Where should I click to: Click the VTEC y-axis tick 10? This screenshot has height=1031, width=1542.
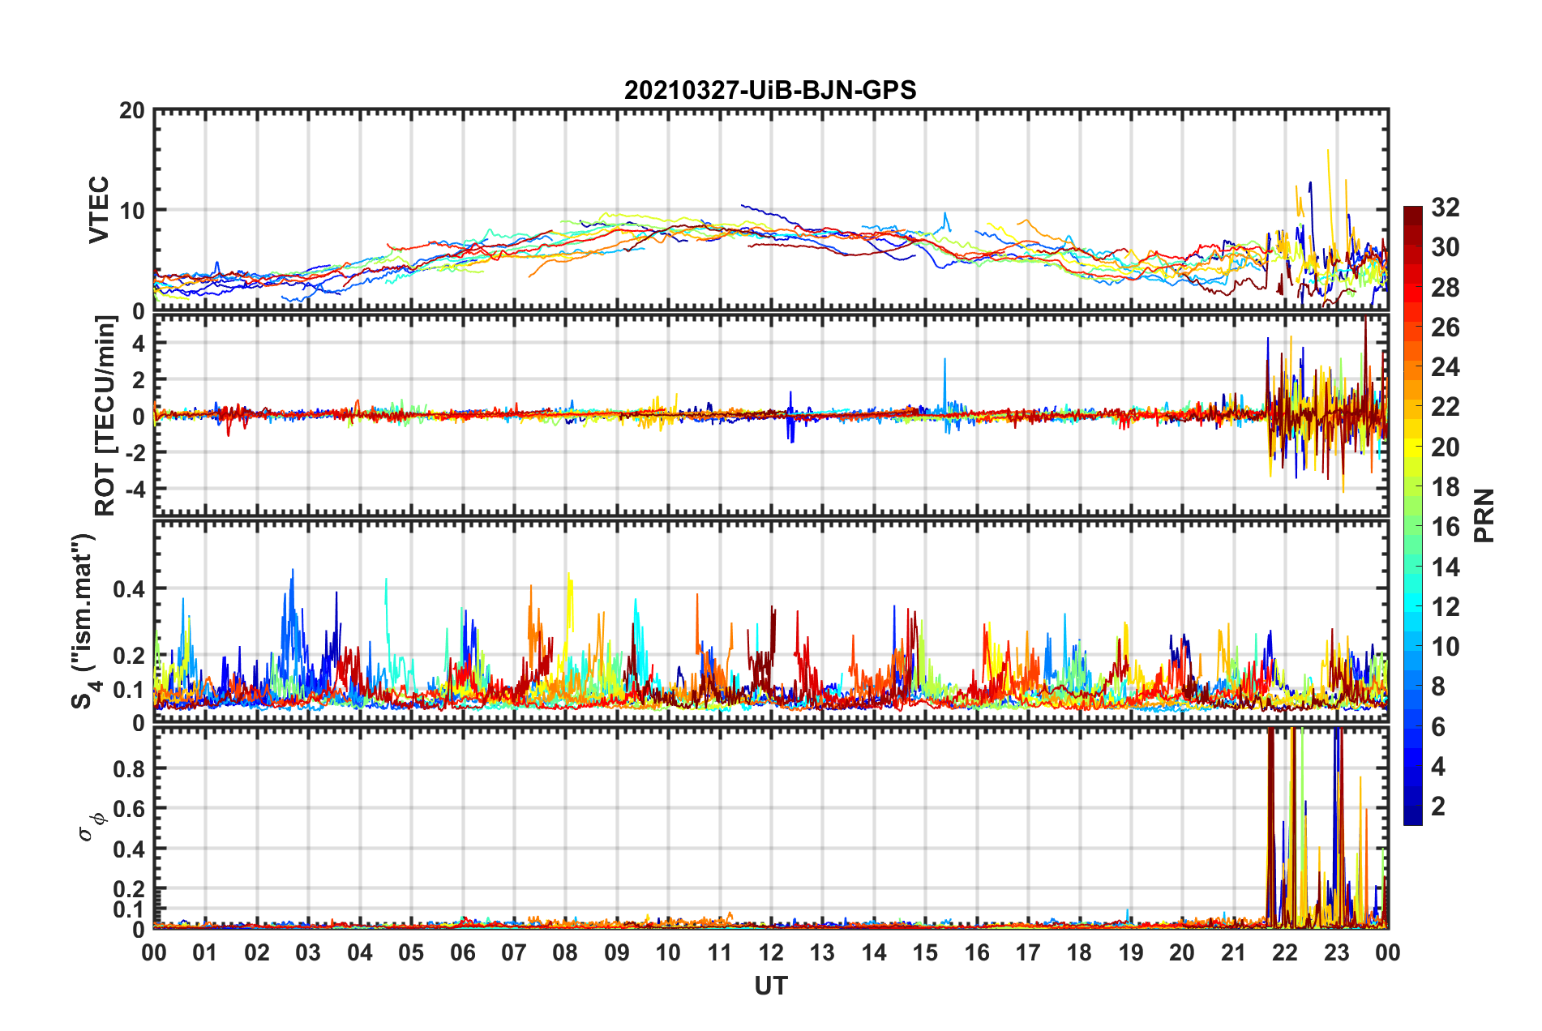coord(132,211)
